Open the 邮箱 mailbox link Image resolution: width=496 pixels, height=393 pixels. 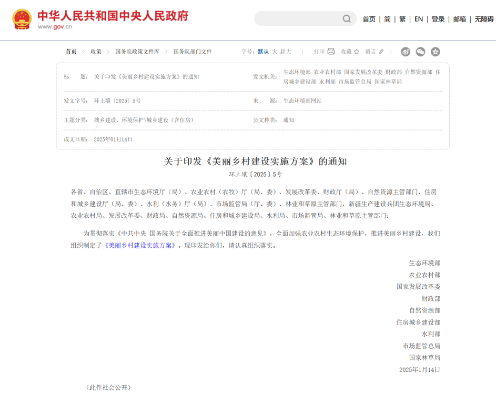(459, 19)
